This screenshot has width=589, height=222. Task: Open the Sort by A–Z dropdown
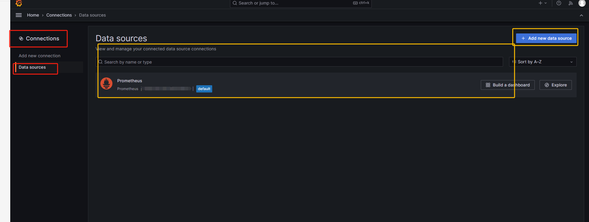pos(543,62)
